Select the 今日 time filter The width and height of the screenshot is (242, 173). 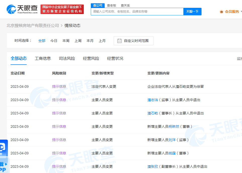[x=54, y=40]
